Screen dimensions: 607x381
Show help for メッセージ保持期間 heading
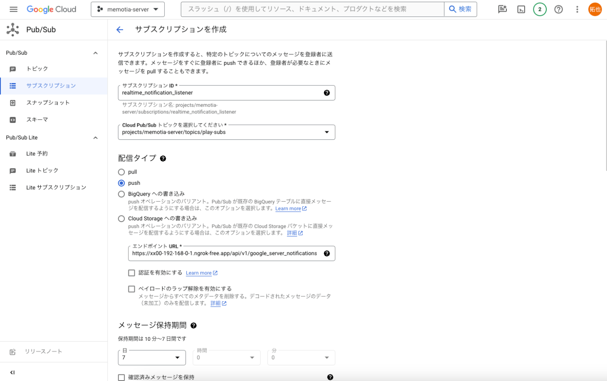(193, 326)
